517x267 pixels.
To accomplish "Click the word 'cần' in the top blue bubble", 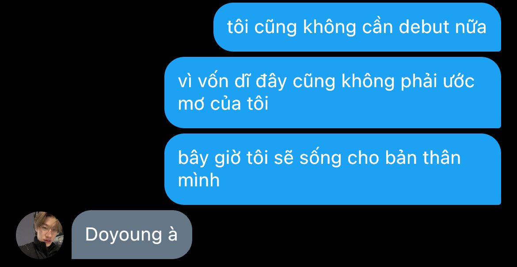I will tap(377, 26).
